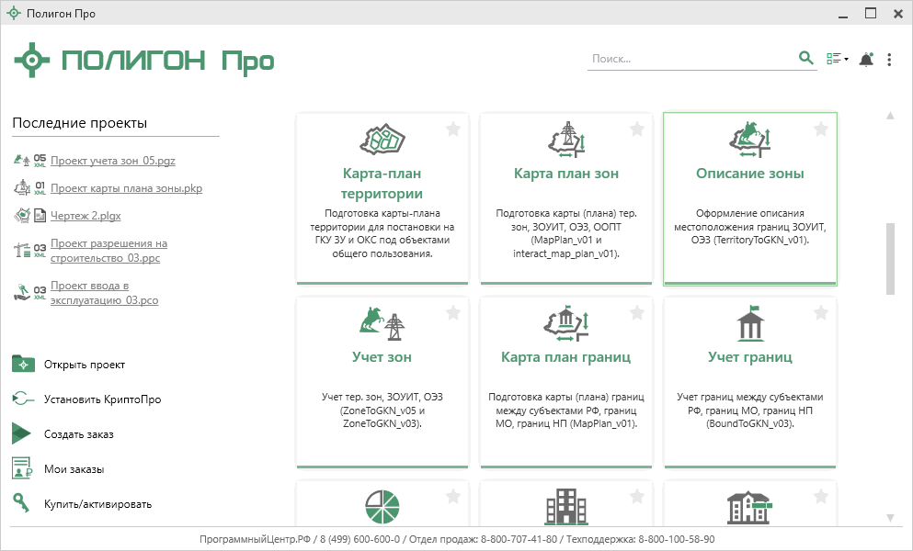Click the Мои заказы icon

pyautogui.click(x=23, y=468)
